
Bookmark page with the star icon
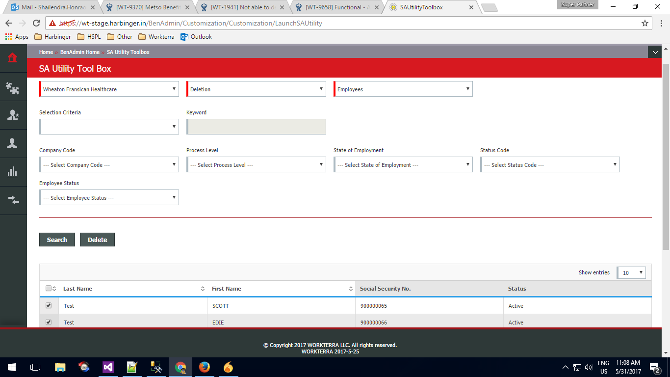click(645, 23)
